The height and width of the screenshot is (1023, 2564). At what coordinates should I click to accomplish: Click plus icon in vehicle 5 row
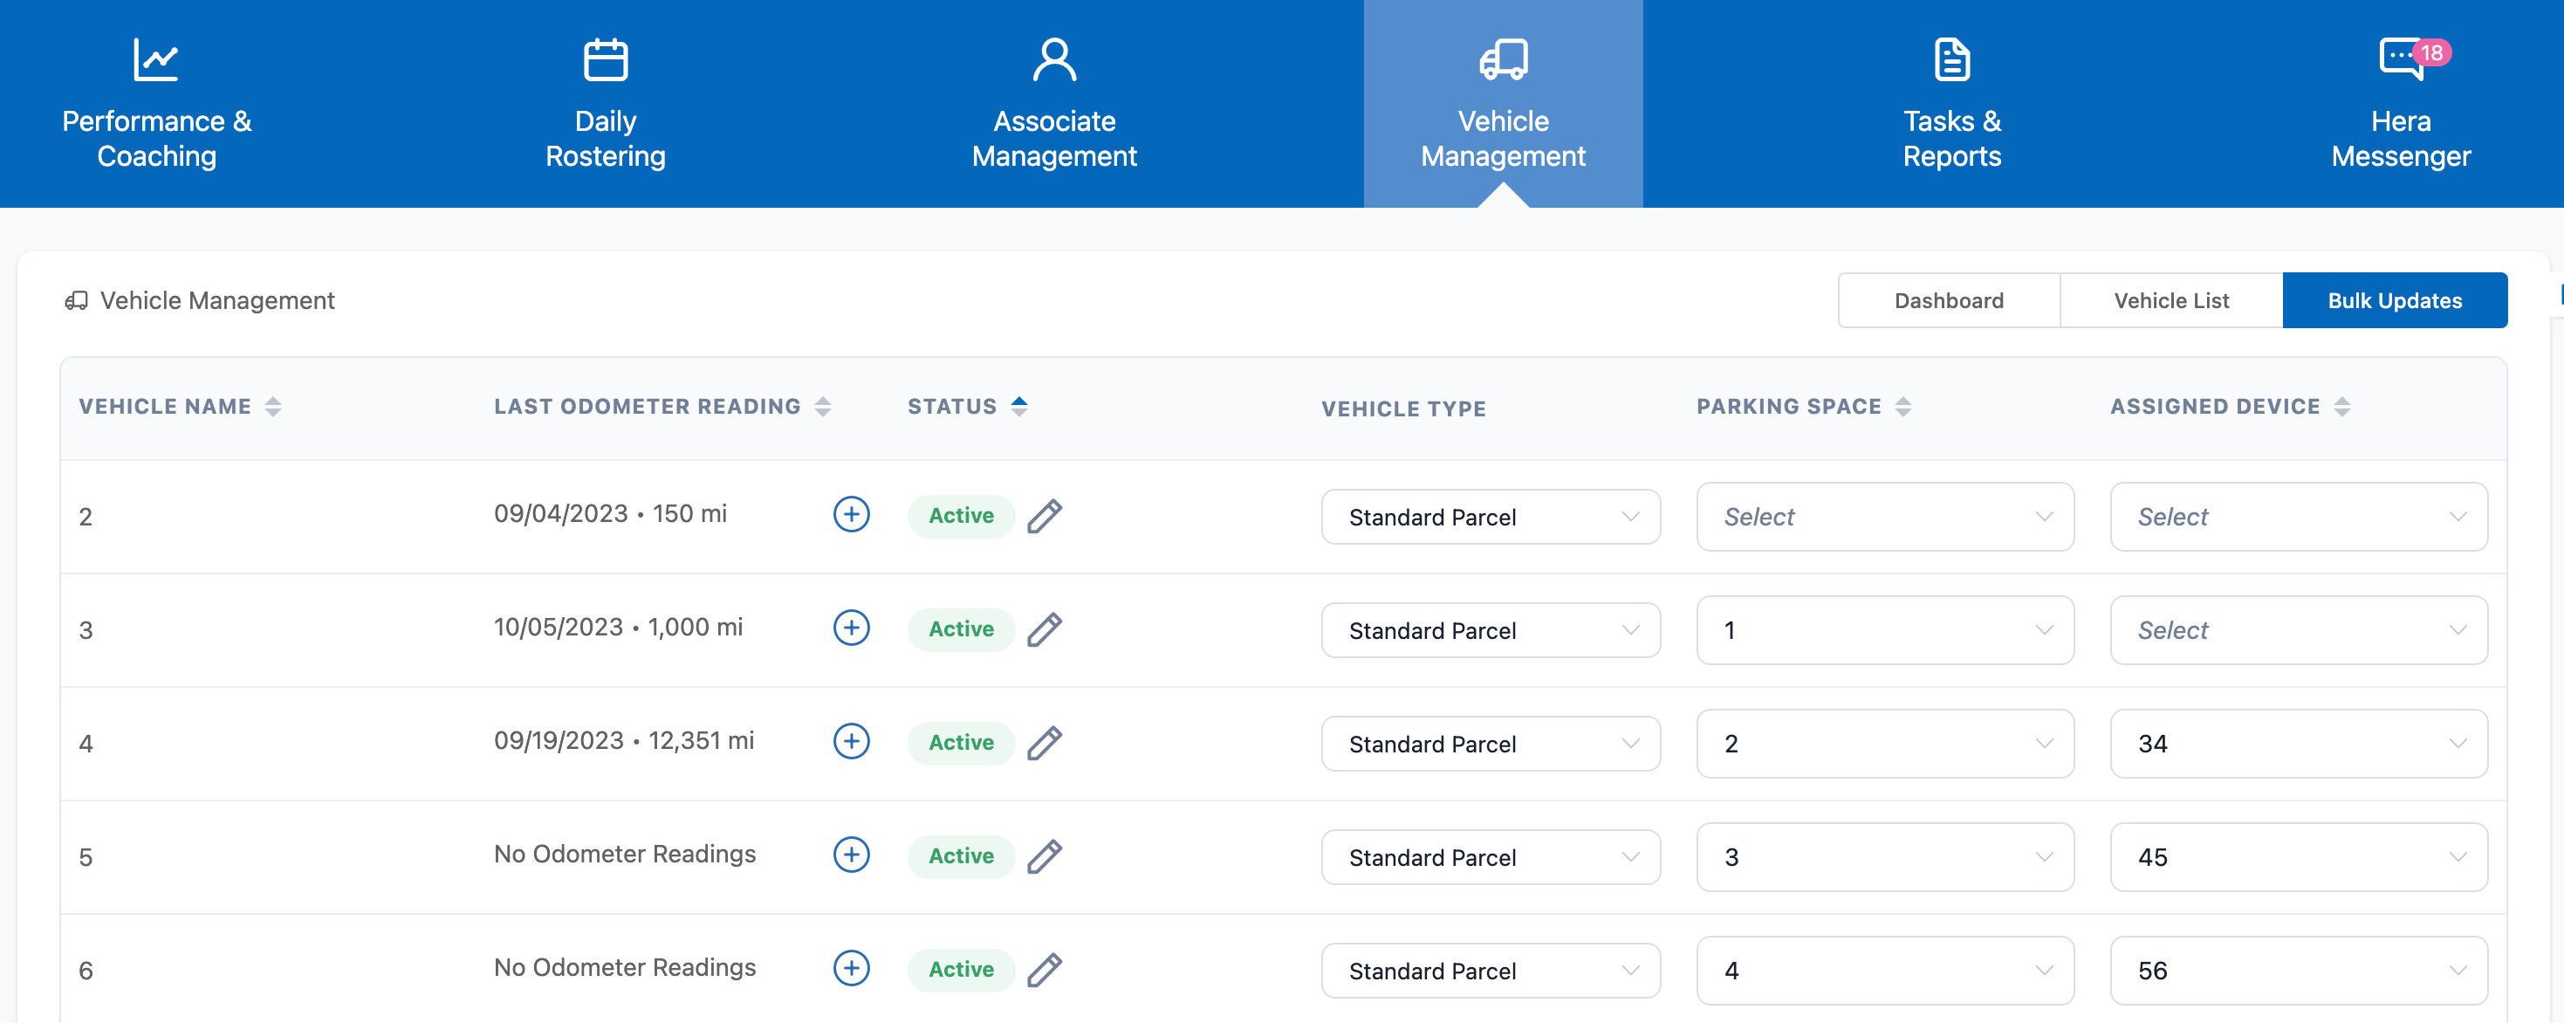(x=851, y=855)
